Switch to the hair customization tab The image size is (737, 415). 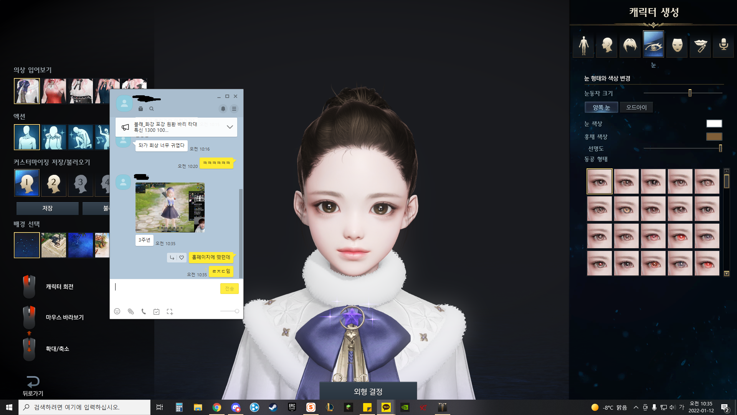point(630,45)
